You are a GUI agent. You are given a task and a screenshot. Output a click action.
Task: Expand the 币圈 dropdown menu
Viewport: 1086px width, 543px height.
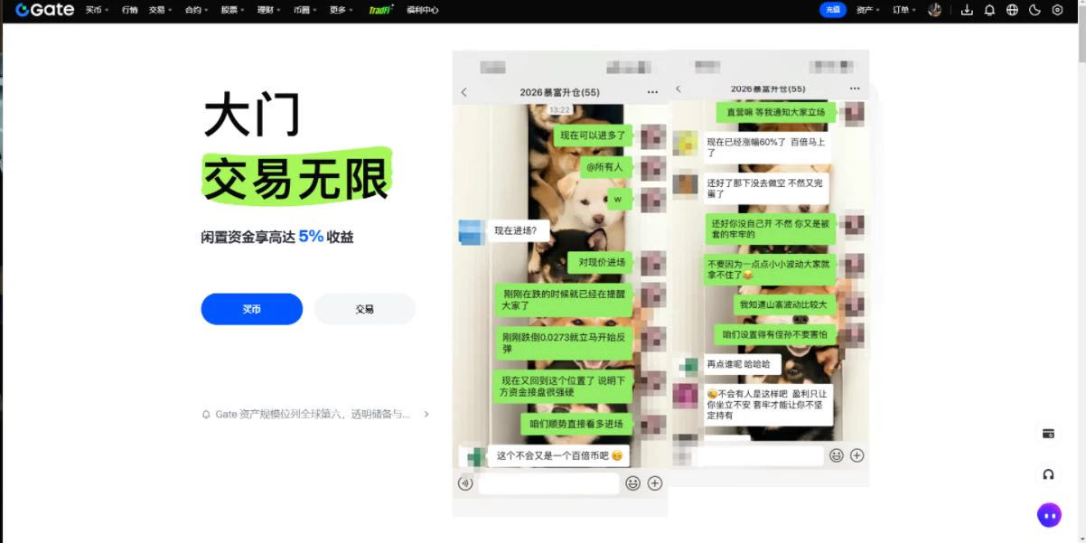(x=304, y=10)
